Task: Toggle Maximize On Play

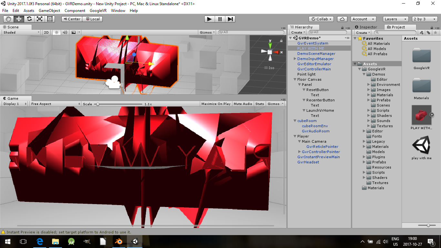Action: click(216, 104)
